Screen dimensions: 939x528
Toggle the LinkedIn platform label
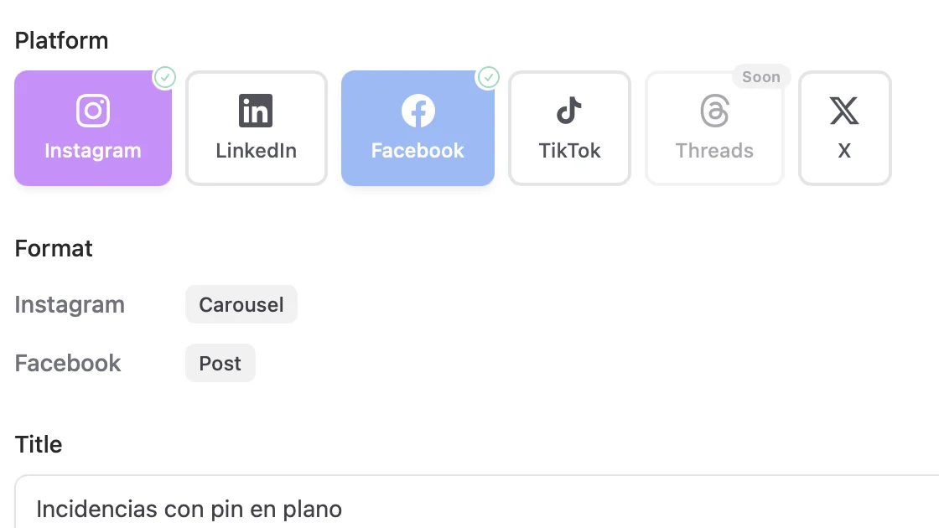pyautogui.click(x=257, y=150)
